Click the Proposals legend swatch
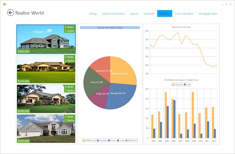 point(173,85)
